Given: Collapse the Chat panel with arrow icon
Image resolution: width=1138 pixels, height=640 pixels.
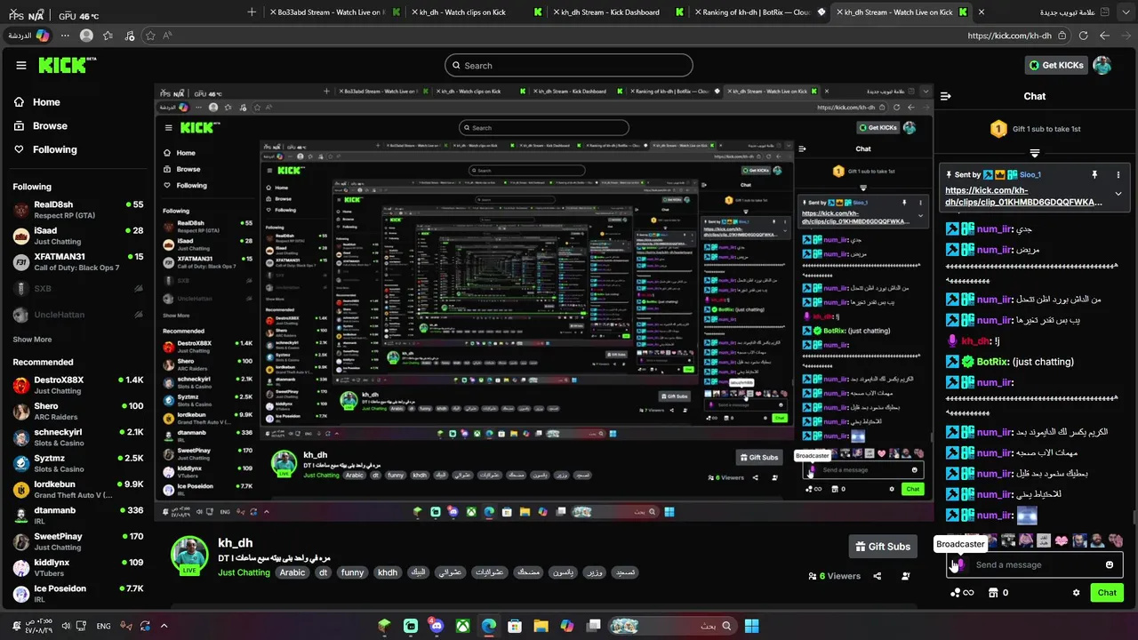Looking at the screenshot, I should click(946, 96).
